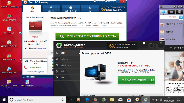Select the startup tab in Auto PC Speedup

click(71, 9)
